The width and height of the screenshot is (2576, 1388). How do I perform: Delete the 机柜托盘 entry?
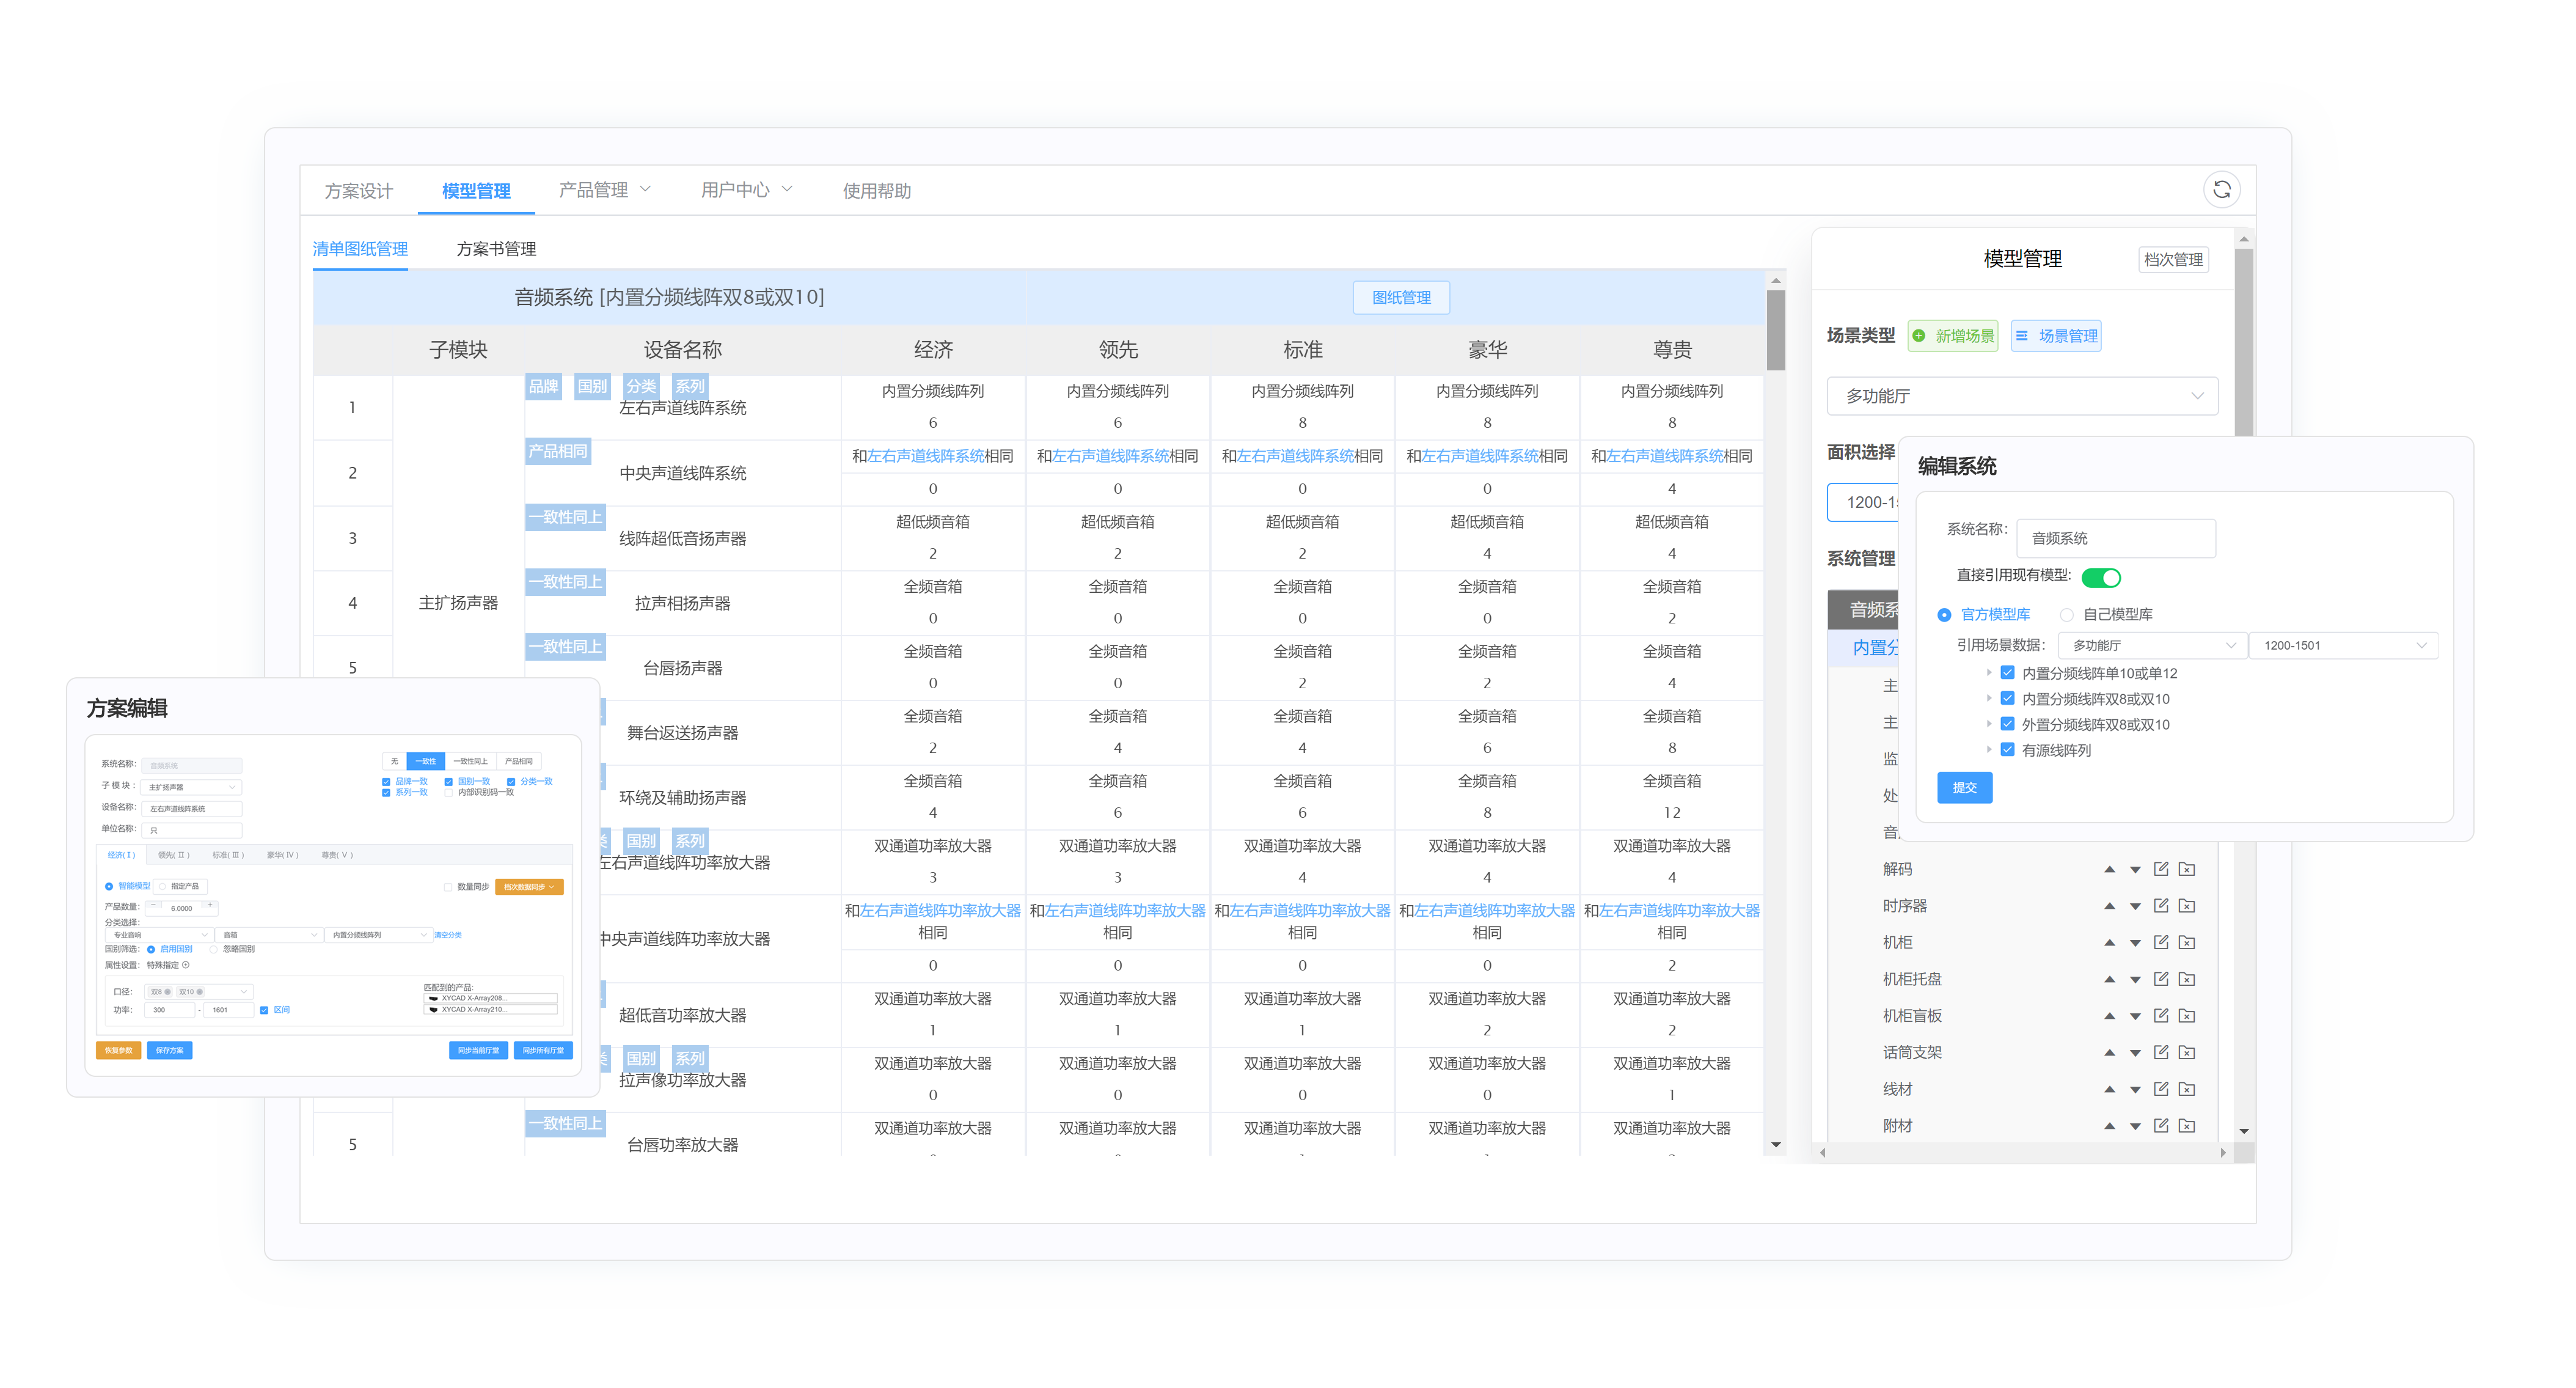[2187, 979]
